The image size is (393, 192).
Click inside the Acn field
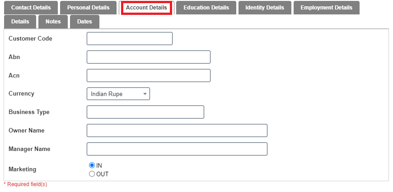(149, 76)
